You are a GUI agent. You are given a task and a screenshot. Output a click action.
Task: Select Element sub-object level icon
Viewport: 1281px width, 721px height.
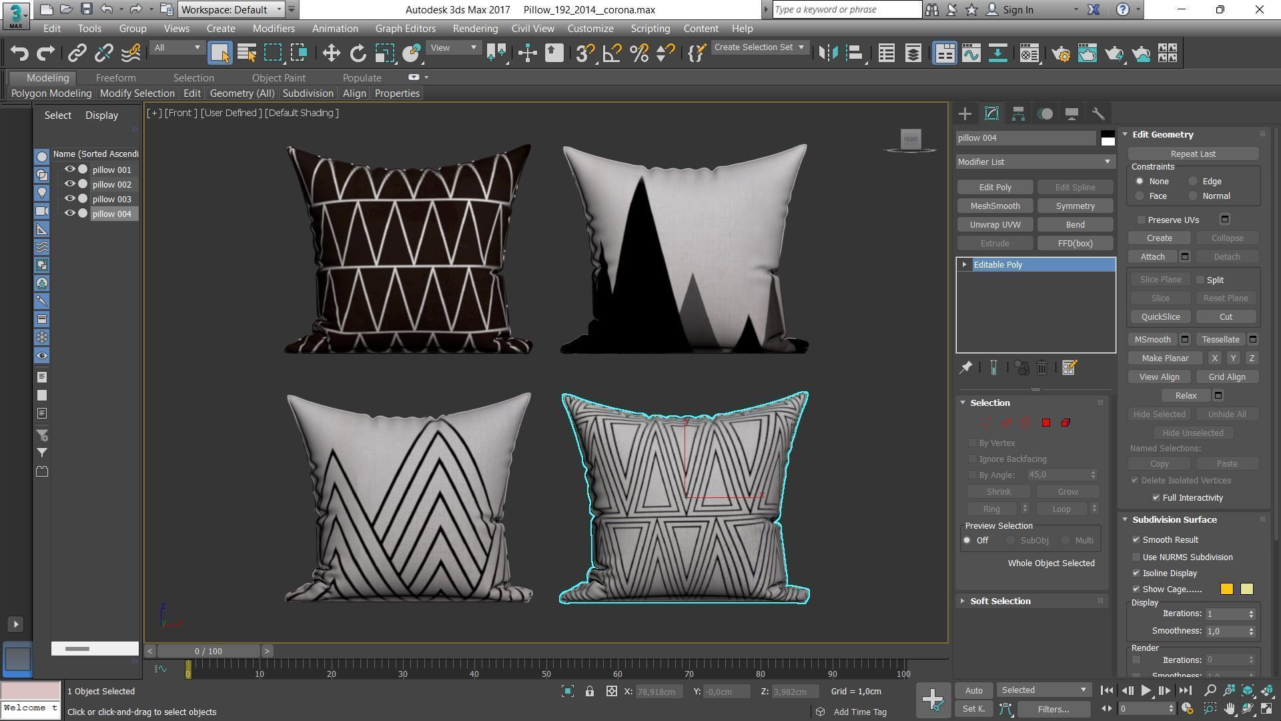(1065, 423)
